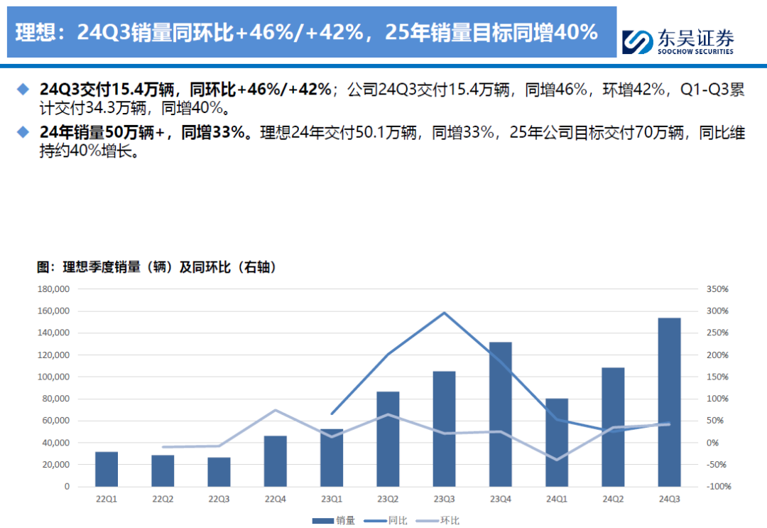Select the slide title banner text
Image resolution: width=767 pixels, height=528 pixels.
tap(306, 32)
